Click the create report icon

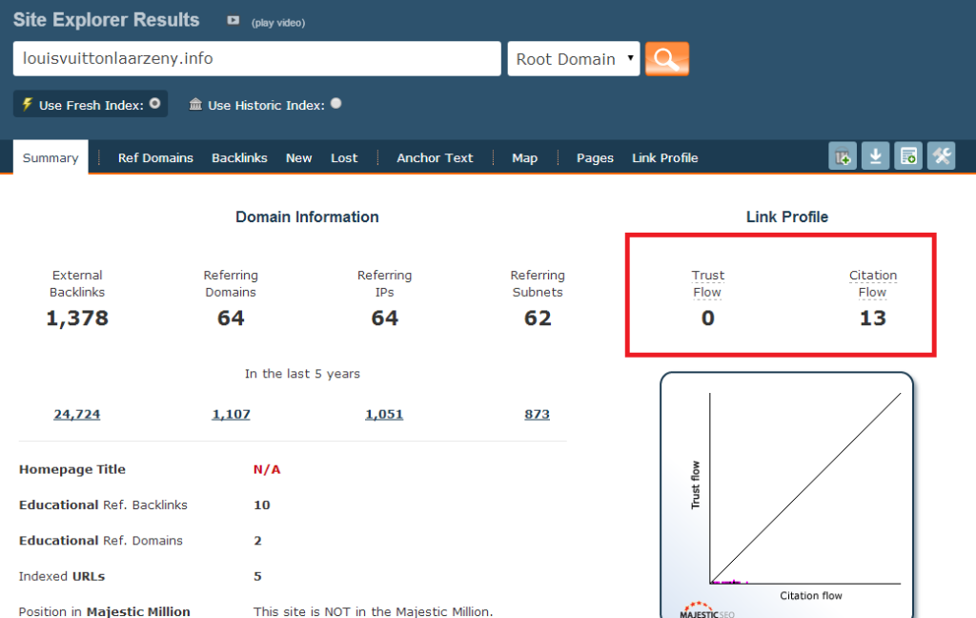coord(908,155)
